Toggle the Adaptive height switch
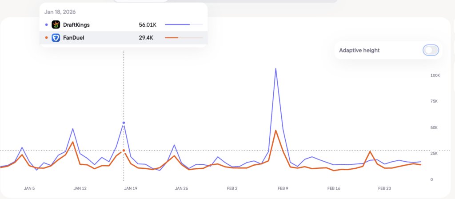The height and width of the screenshot is (199, 455). [x=431, y=50]
